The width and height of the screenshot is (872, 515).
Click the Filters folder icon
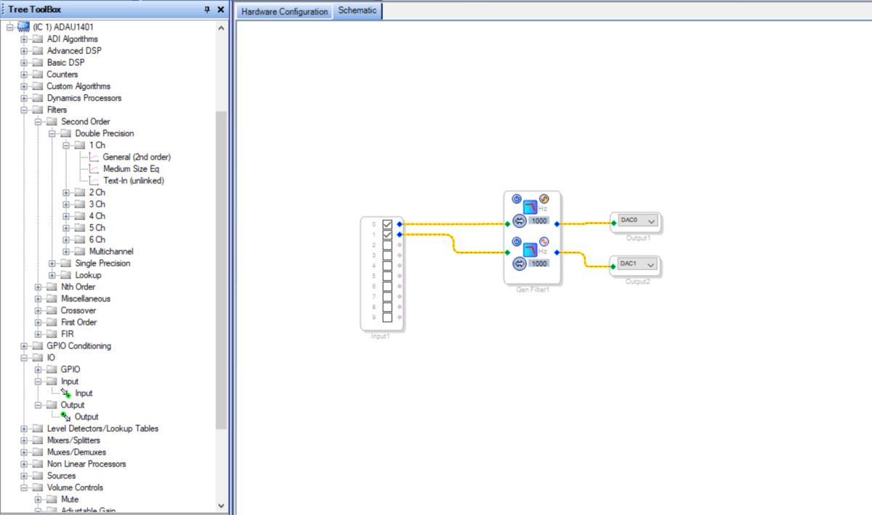point(39,110)
